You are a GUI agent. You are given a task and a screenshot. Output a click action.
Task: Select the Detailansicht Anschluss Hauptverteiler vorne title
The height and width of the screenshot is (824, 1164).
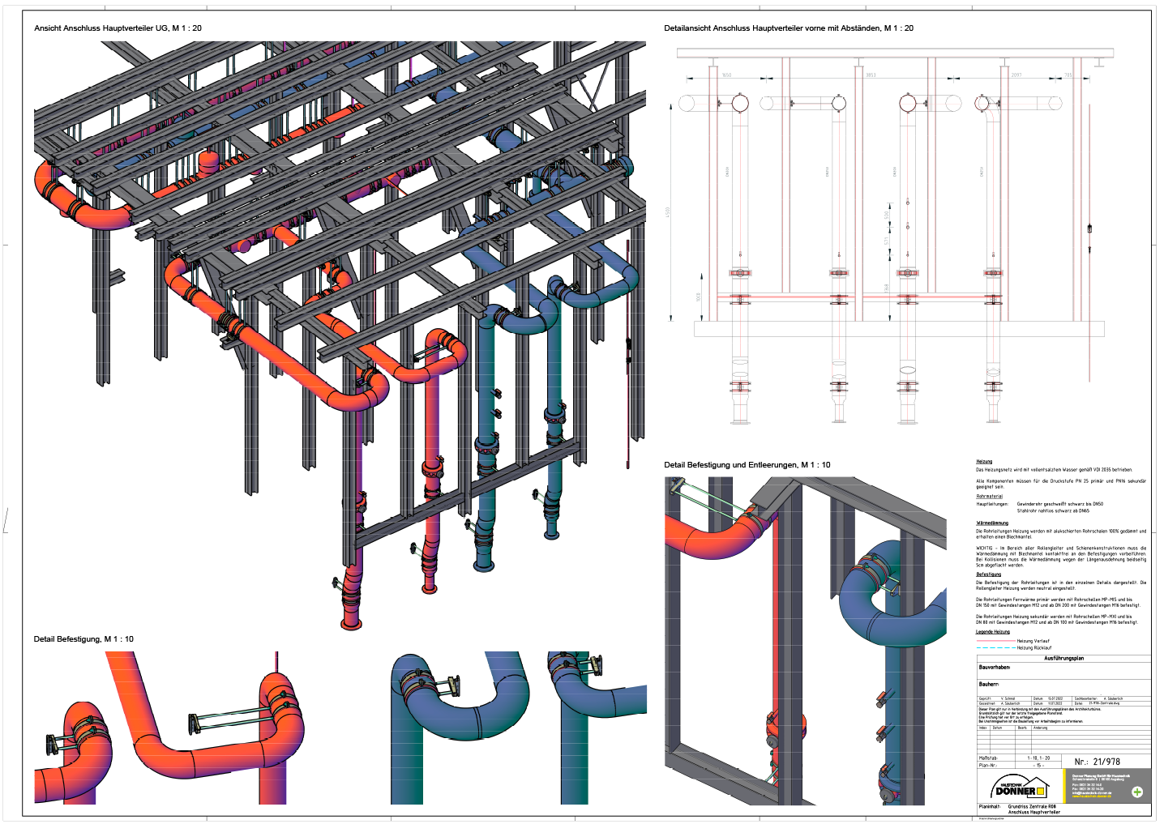click(x=788, y=28)
